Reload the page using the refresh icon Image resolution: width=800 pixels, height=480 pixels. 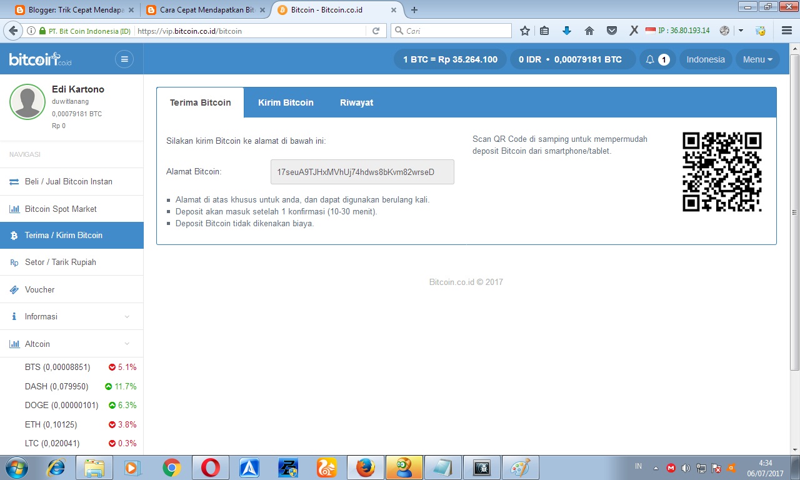(x=376, y=31)
